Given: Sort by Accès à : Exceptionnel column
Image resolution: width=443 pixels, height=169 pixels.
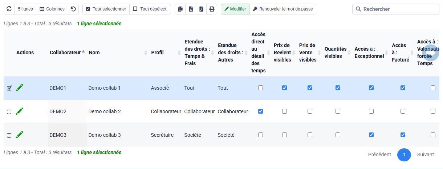Looking at the screenshot, I should 371,52.
